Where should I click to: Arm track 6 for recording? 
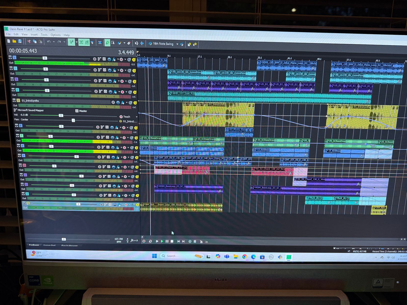tap(98, 127)
